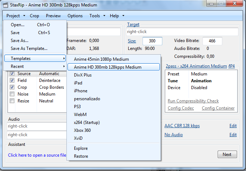
Task: Choose Save from Project menu
Action: click(35, 33)
